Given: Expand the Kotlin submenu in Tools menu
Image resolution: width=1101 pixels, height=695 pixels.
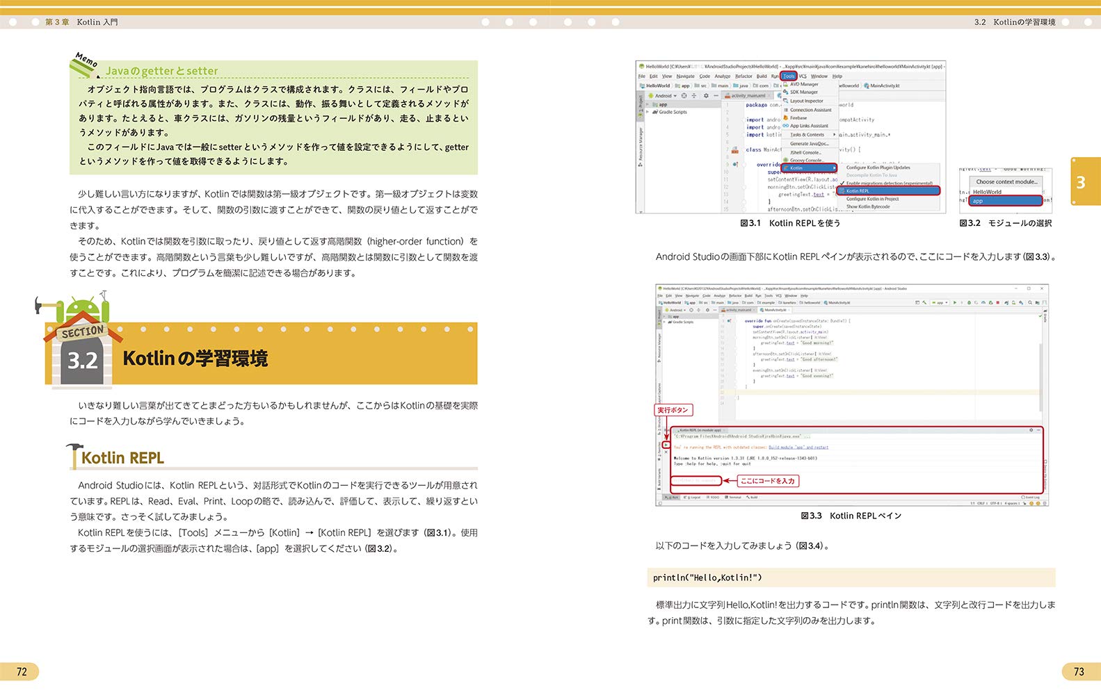Looking at the screenshot, I should click(x=810, y=168).
